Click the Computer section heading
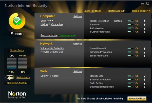This screenshot has height=105, width=152. click(x=48, y=16)
